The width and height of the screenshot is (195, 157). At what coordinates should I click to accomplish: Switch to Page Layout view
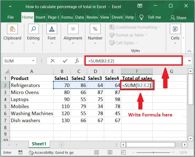click(110, 152)
